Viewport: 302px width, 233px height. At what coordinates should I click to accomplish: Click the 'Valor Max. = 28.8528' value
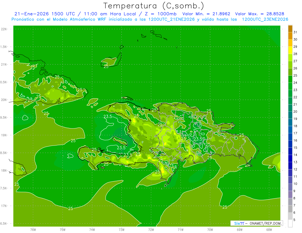click(x=260, y=14)
